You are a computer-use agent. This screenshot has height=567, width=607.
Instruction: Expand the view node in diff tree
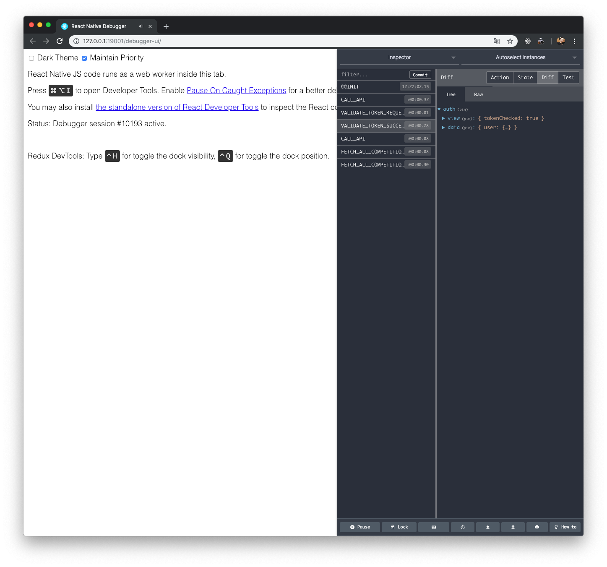[443, 118]
